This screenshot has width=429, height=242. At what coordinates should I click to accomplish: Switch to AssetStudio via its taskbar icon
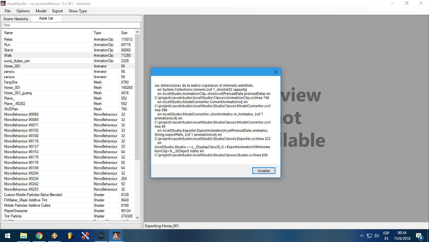116,235
